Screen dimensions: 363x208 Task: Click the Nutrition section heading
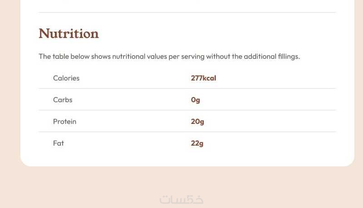[69, 34]
